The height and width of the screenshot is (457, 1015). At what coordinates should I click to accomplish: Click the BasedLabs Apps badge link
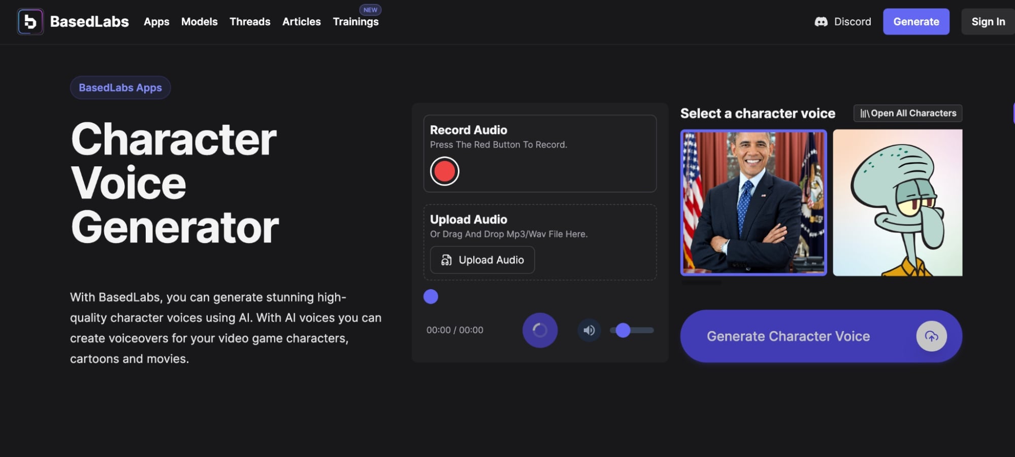(120, 88)
